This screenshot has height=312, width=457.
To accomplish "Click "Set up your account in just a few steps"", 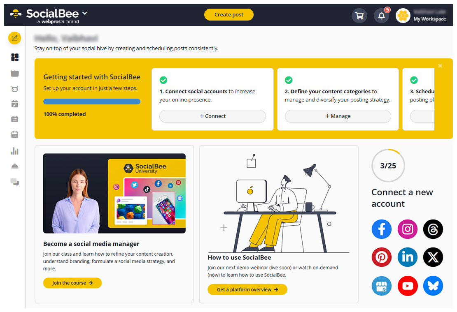I will tap(90, 88).
